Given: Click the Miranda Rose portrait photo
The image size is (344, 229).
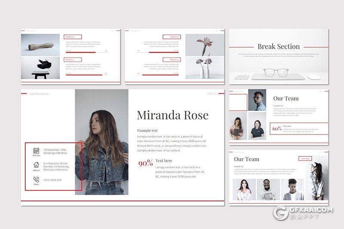Looking at the screenshot, I should 101,142.
